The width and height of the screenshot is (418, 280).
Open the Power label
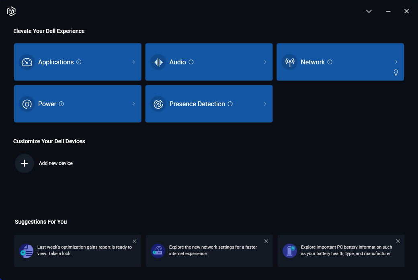click(x=47, y=104)
